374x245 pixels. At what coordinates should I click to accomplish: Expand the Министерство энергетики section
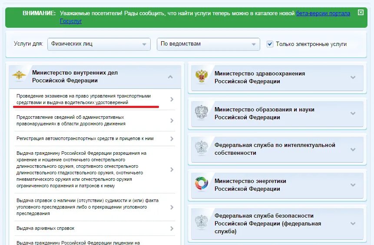pos(353,185)
